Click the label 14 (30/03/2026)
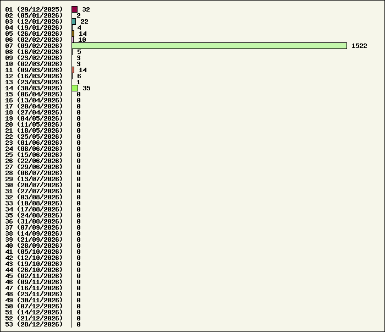385x332 pixels. click(34, 88)
